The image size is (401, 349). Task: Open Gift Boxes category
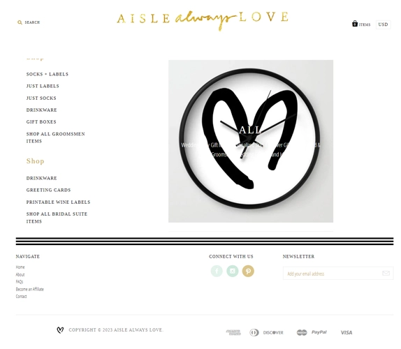[41, 122]
